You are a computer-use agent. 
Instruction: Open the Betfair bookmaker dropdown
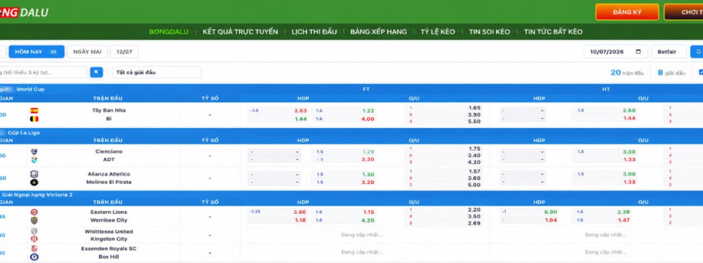point(669,52)
